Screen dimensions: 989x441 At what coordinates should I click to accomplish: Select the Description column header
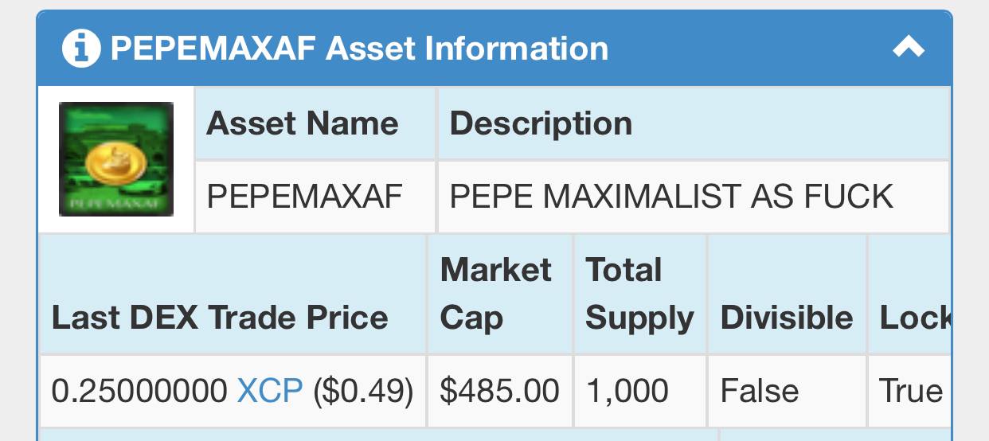[x=541, y=123]
